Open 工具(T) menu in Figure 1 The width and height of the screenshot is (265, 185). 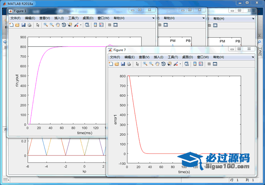click(x=73, y=18)
